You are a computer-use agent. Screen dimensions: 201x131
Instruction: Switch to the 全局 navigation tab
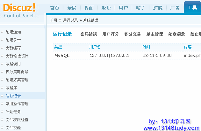point(72,8)
